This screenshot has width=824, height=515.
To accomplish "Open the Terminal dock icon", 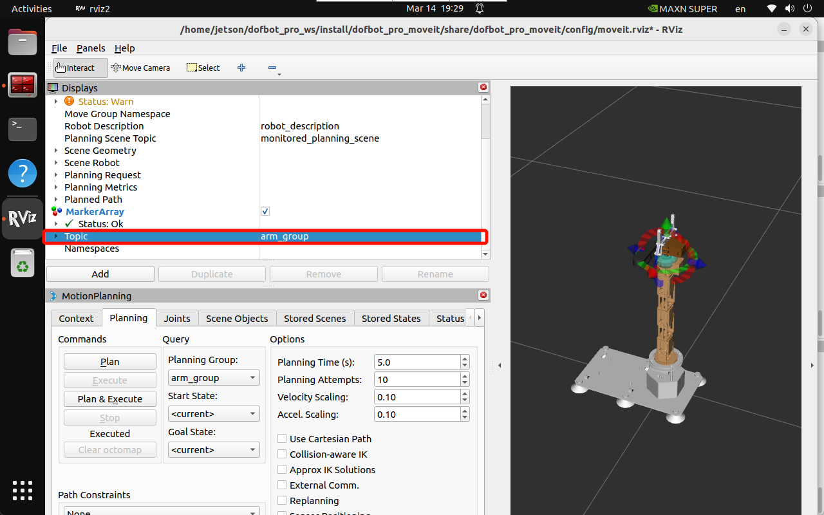I will pos(23,129).
